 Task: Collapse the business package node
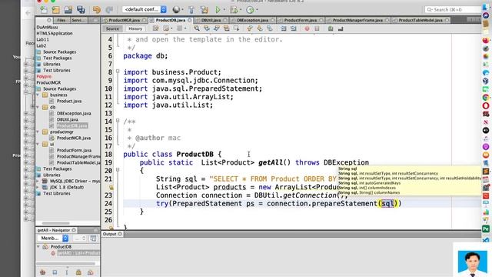point(38,95)
